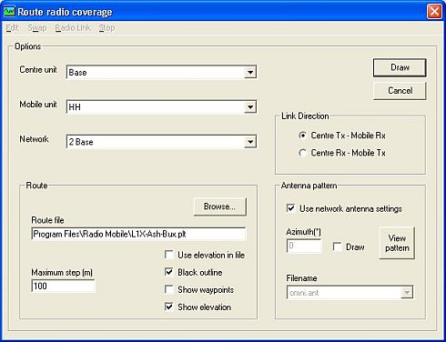This screenshot has width=446, height=342.
Task: Click the 2 Base network value
Action: click(x=81, y=142)
